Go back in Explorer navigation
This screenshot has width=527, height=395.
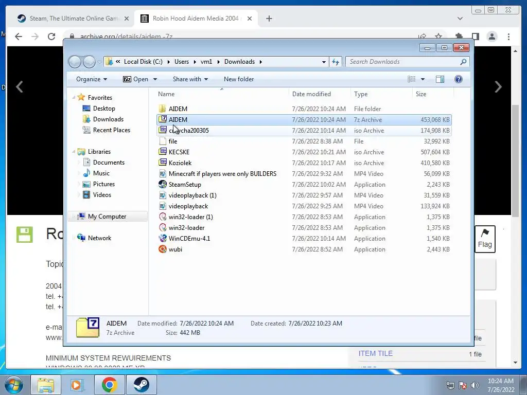click(x=75, y=62)
